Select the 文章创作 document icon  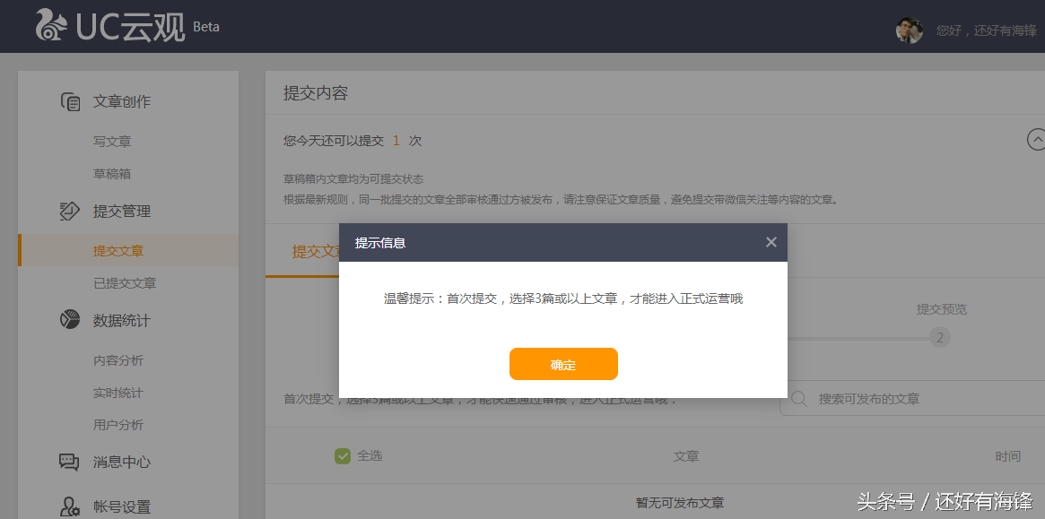[71, 102]
